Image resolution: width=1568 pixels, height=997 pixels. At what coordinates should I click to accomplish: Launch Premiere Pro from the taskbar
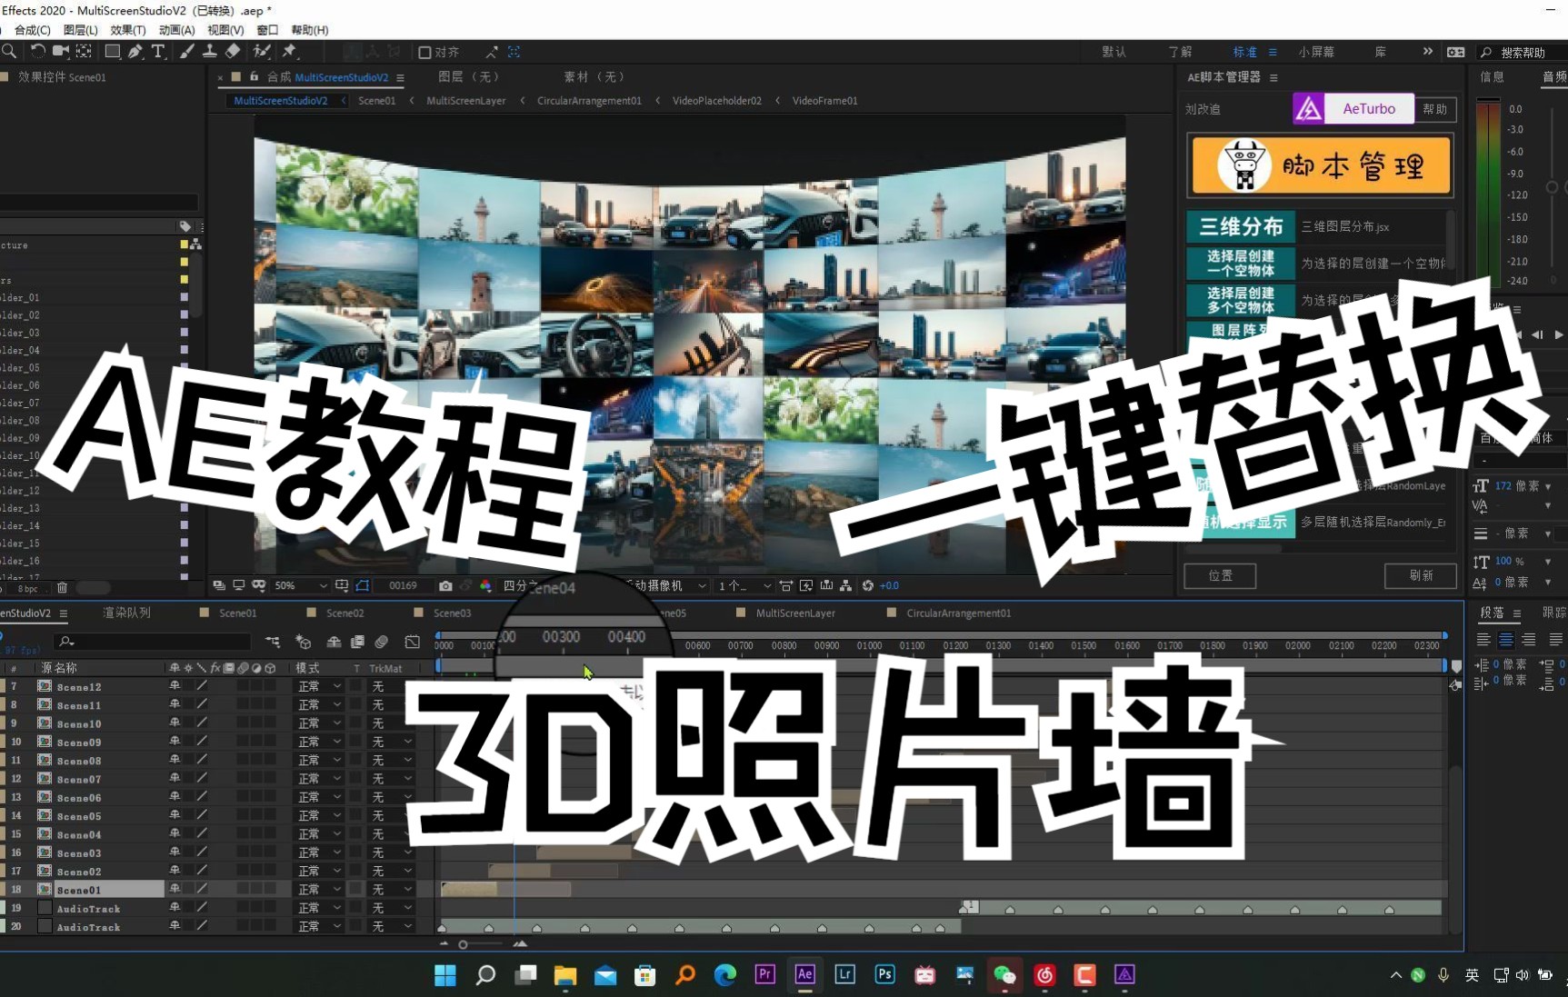click(x=764, y=974)
